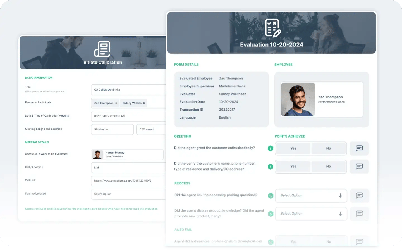Click the MEETING DETAILS section heading

[37, 142]
